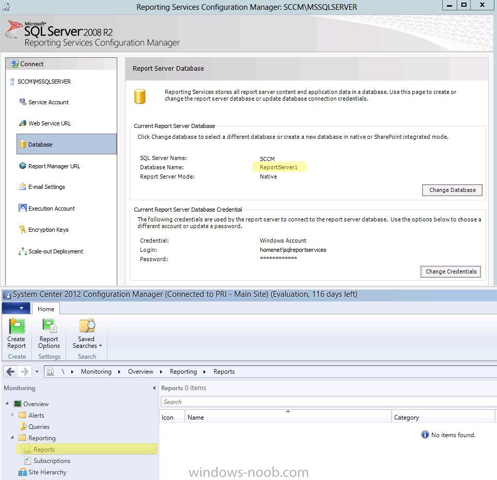Select the Alerts folder icon
This screenshot has height=480, width=497.
coord(23,415)
